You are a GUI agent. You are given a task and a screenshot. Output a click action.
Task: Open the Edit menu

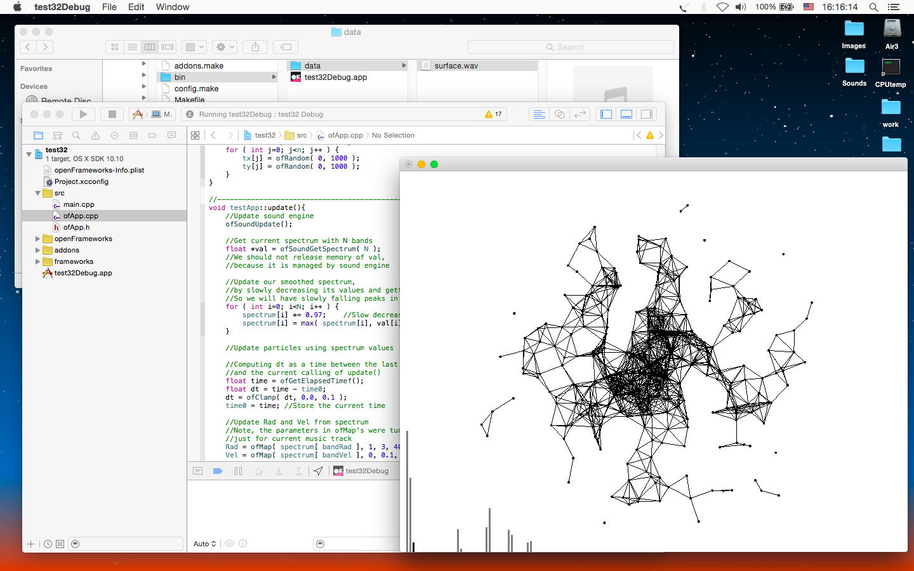136,7
